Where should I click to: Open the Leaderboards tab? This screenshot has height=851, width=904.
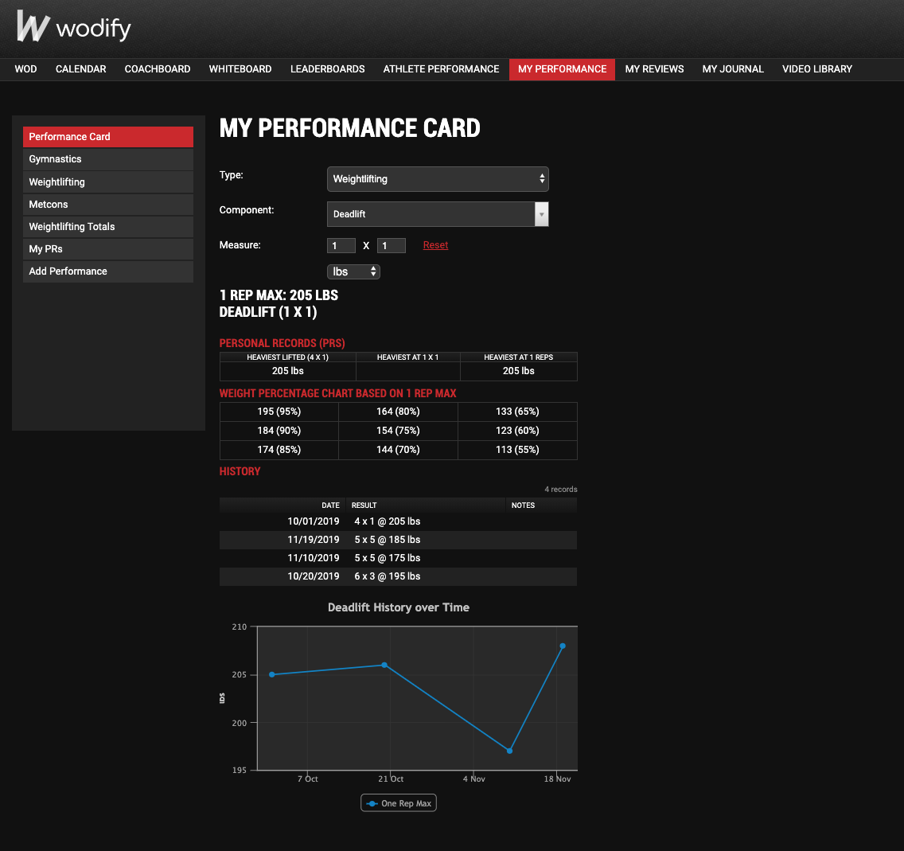[x=328, y=69]
